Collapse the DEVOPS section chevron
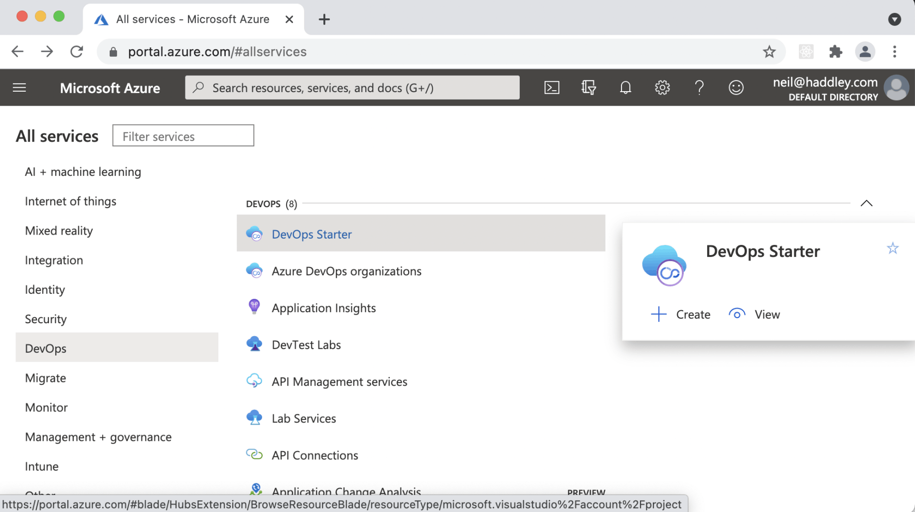Viewport: 915px width, 512px height. (x=867, y=203)
